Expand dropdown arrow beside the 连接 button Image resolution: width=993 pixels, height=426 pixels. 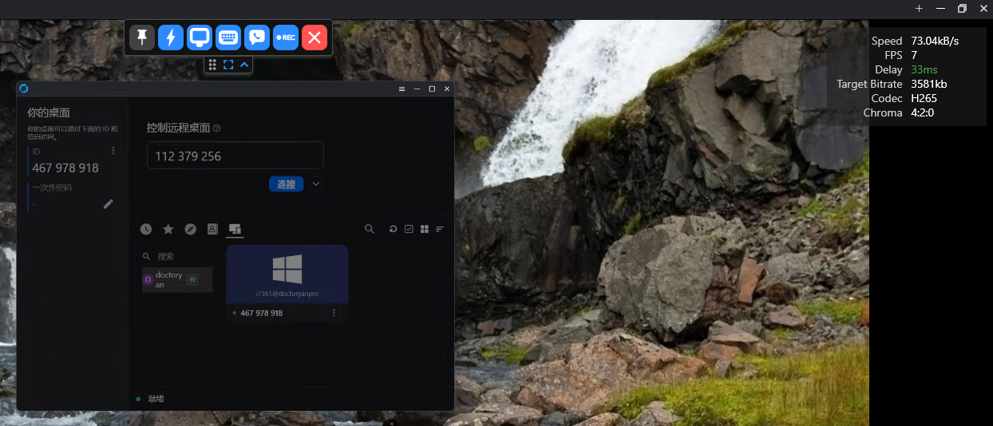tap(316, 184)
